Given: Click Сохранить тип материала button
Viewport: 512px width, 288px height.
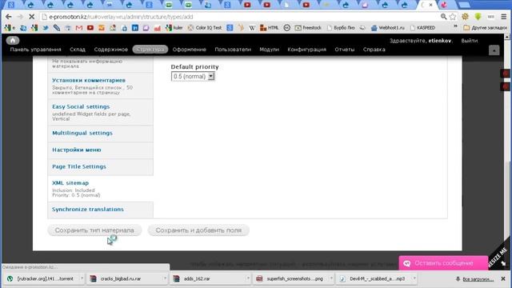Looking at the screenshot, I should click(x=94, y=230).
